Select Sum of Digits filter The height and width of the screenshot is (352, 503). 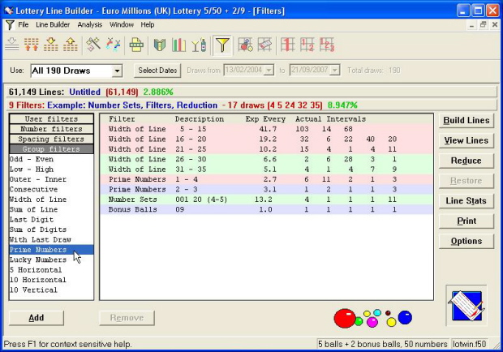click(x=52, y=230)
